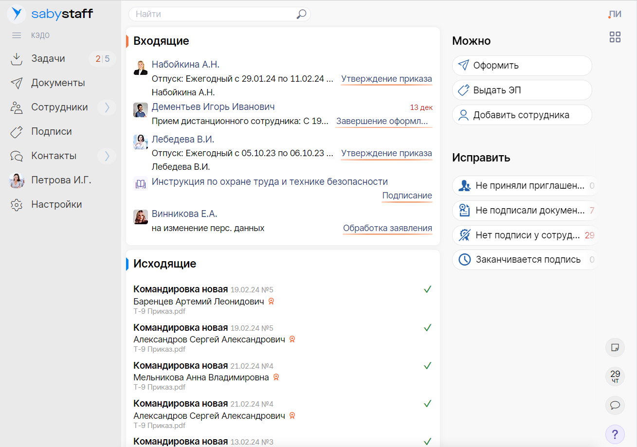The height and width of the screenshot is (447, 637).
Task: Open the notes icon on the right edge
Action: point(615,347)
